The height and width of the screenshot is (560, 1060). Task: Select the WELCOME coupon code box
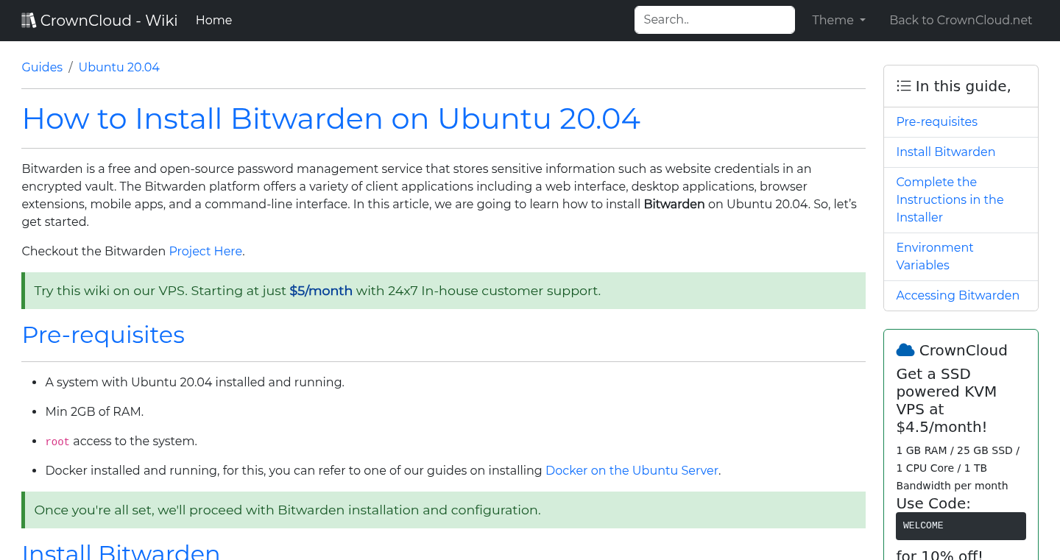[x=961, y=525]
